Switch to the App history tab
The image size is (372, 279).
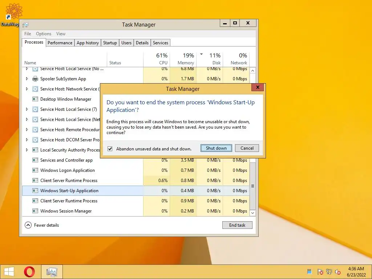(88, 43)
